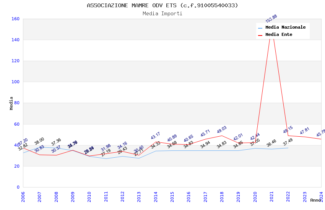Click the 34.94 national data label
Viewport: 325px width, 210px height.
(205, 145)
